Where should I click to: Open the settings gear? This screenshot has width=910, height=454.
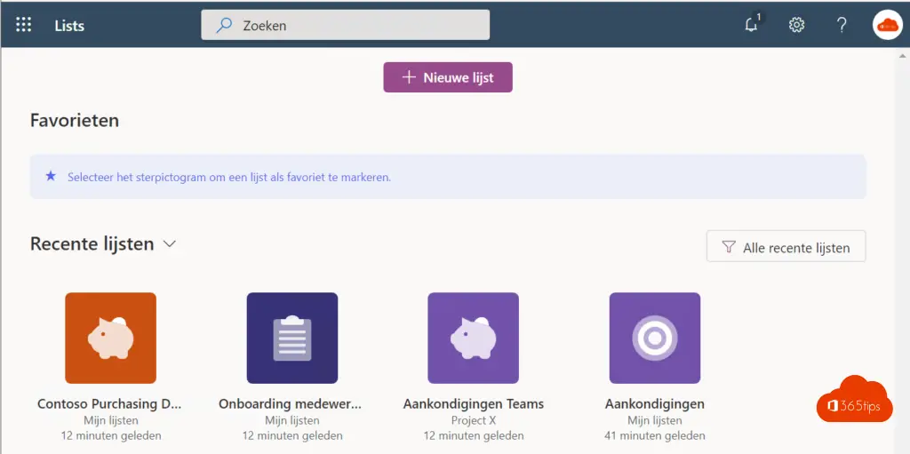point(796,25)
